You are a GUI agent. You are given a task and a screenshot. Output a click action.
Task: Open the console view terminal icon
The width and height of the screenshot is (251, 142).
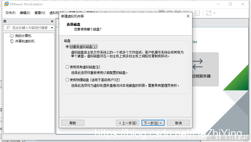pos(197,13)
